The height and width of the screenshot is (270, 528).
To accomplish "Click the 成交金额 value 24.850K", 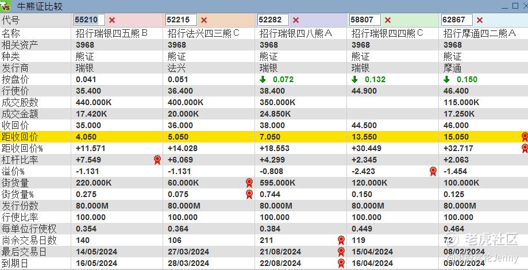I will click(x=275, y=114).
